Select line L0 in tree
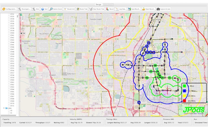 click(12, 110)
